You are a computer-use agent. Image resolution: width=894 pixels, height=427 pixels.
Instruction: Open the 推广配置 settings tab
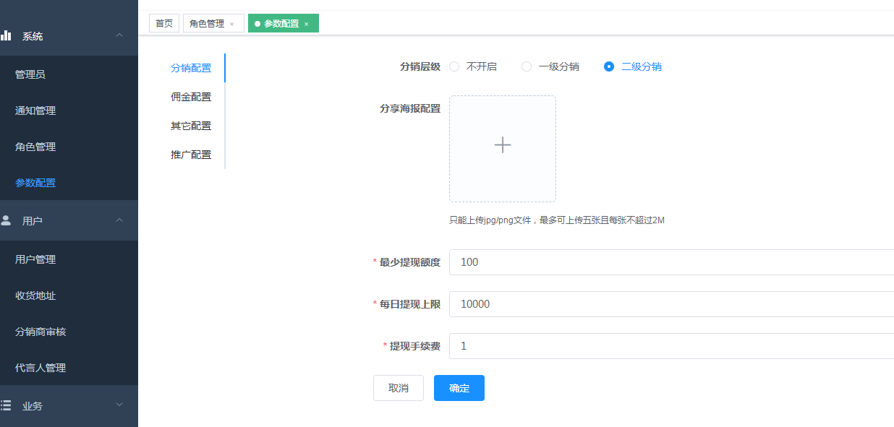point(191,155)
